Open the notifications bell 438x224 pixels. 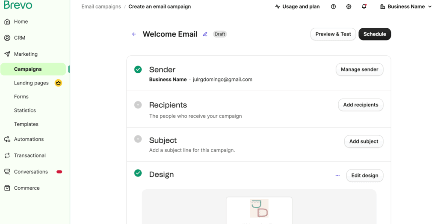point(364,6)
